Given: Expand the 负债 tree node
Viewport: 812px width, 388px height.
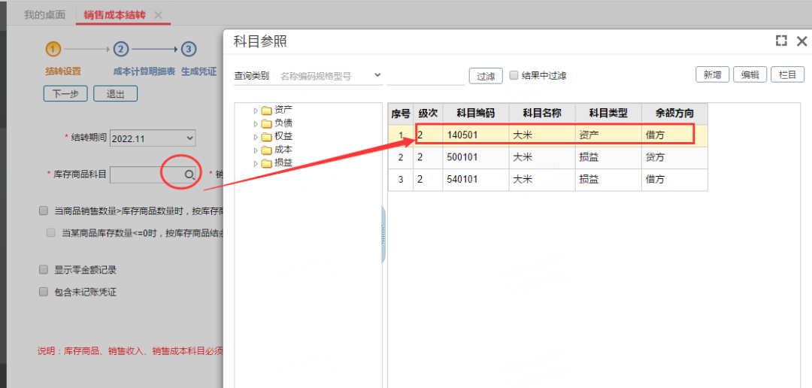Looking at the screenshot, I should 256,123.
